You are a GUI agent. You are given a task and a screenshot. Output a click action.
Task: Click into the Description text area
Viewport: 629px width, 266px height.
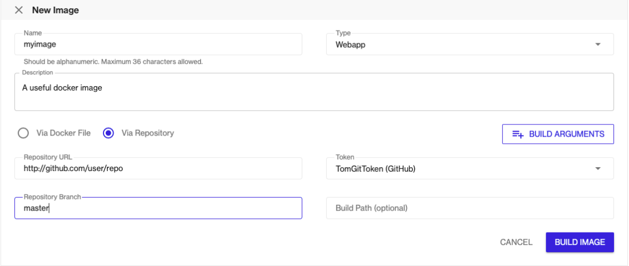click(314, 92)
